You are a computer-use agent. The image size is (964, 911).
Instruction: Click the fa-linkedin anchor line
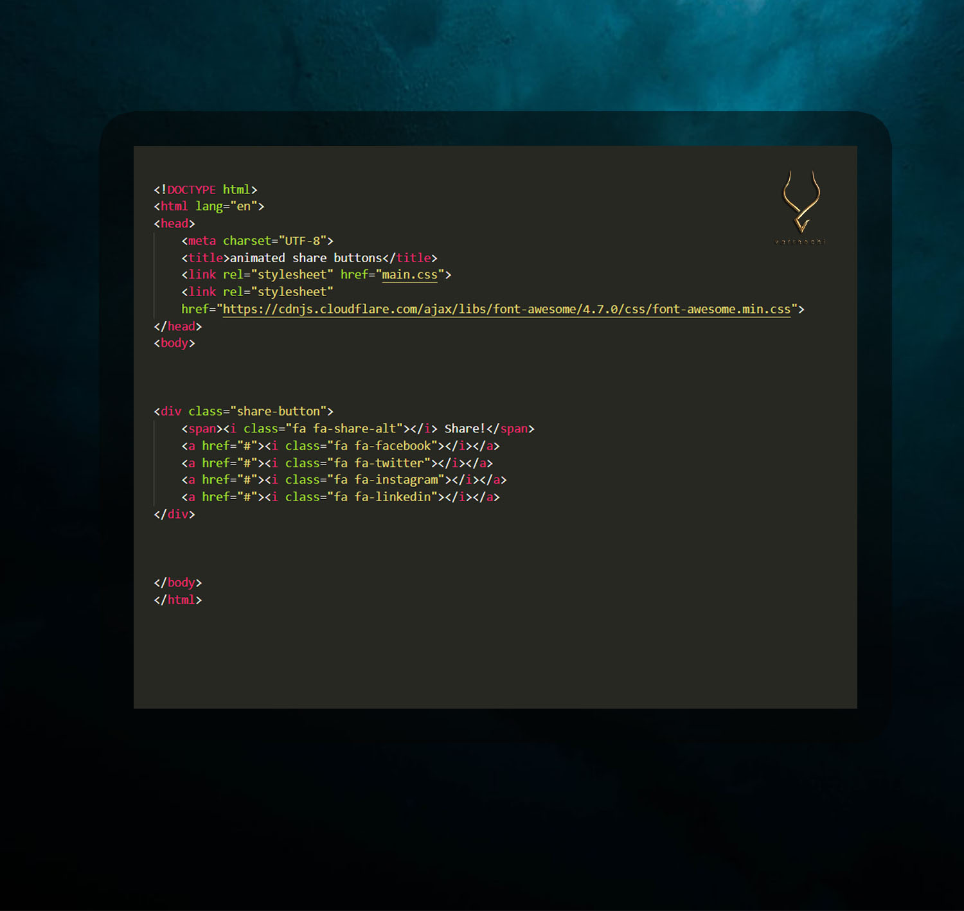[x=340, y=497]
